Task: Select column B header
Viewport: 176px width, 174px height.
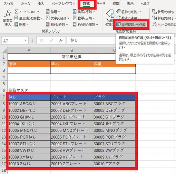Action: click(x=72, y=50)
